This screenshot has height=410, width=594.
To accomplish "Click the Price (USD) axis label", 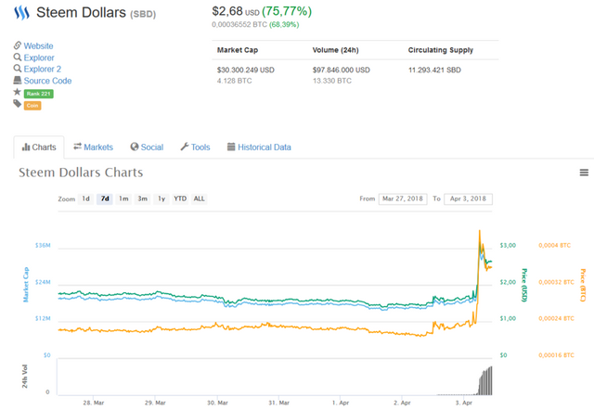I will click(x=524, y=285).
